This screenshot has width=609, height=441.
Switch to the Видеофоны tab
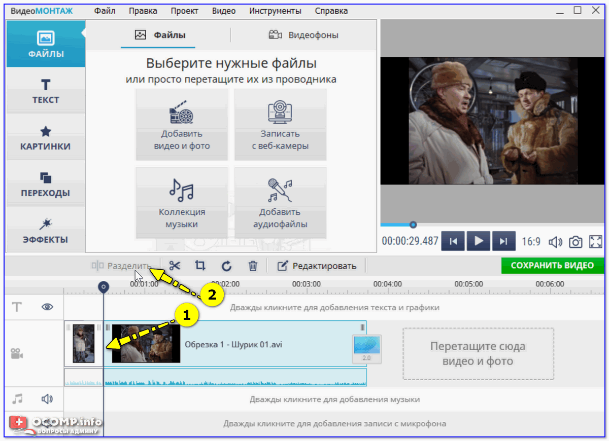pos(303,35)
